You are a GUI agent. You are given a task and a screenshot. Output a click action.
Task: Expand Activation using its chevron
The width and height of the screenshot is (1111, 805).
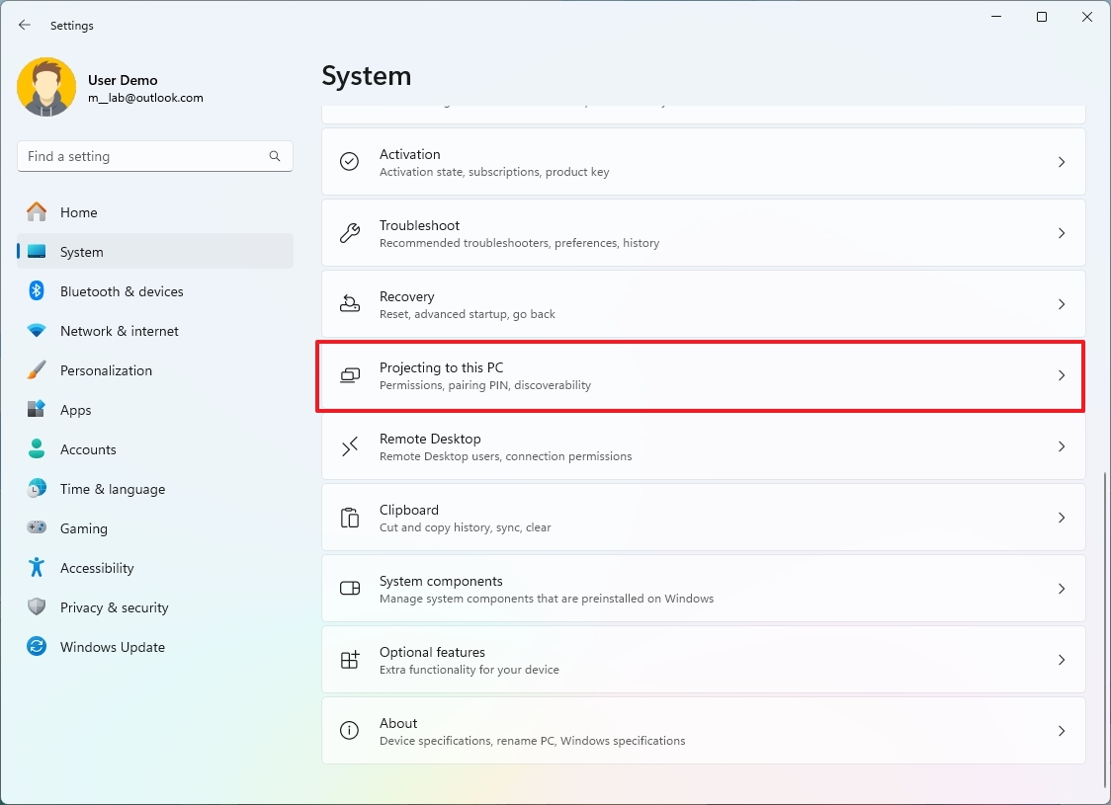pyautogui.click(x=1062, y=162)
